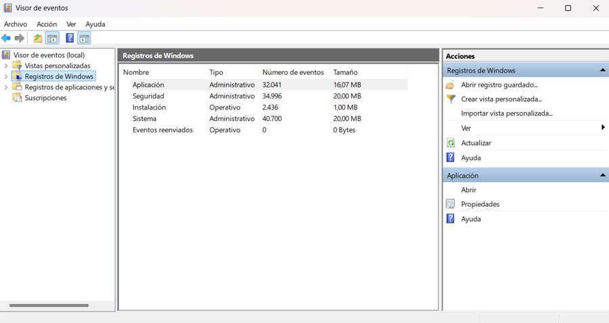Viewport: 609px width, 323px height.
Task: Sort by Número de eventos column header
Action: click(x=294, y=72)
